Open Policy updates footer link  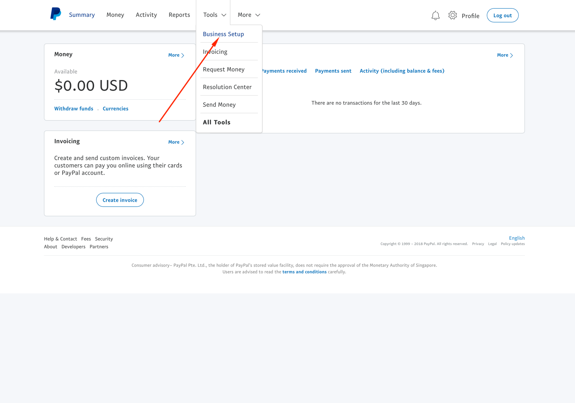pos(513,244)
